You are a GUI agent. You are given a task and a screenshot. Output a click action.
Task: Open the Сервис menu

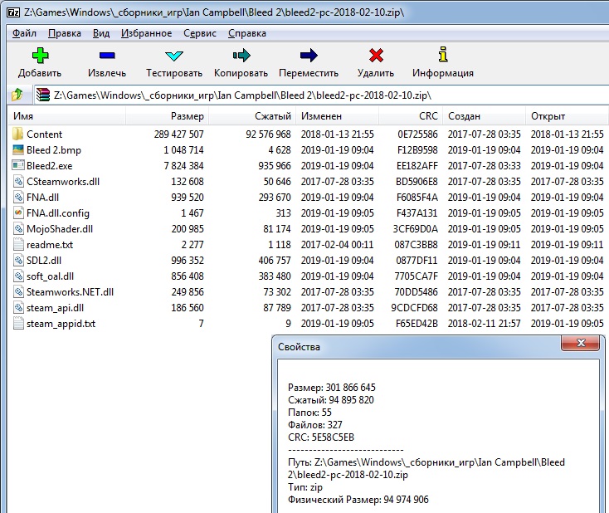[x=200, y=33]
